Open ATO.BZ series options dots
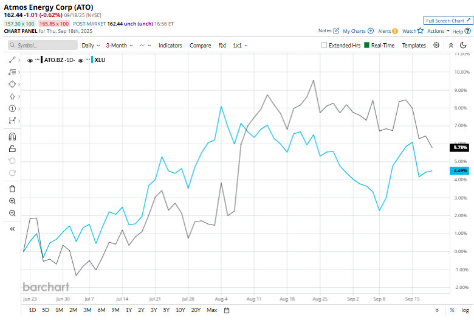This screenshot has width=474, height=320. (x=37, y=60)
